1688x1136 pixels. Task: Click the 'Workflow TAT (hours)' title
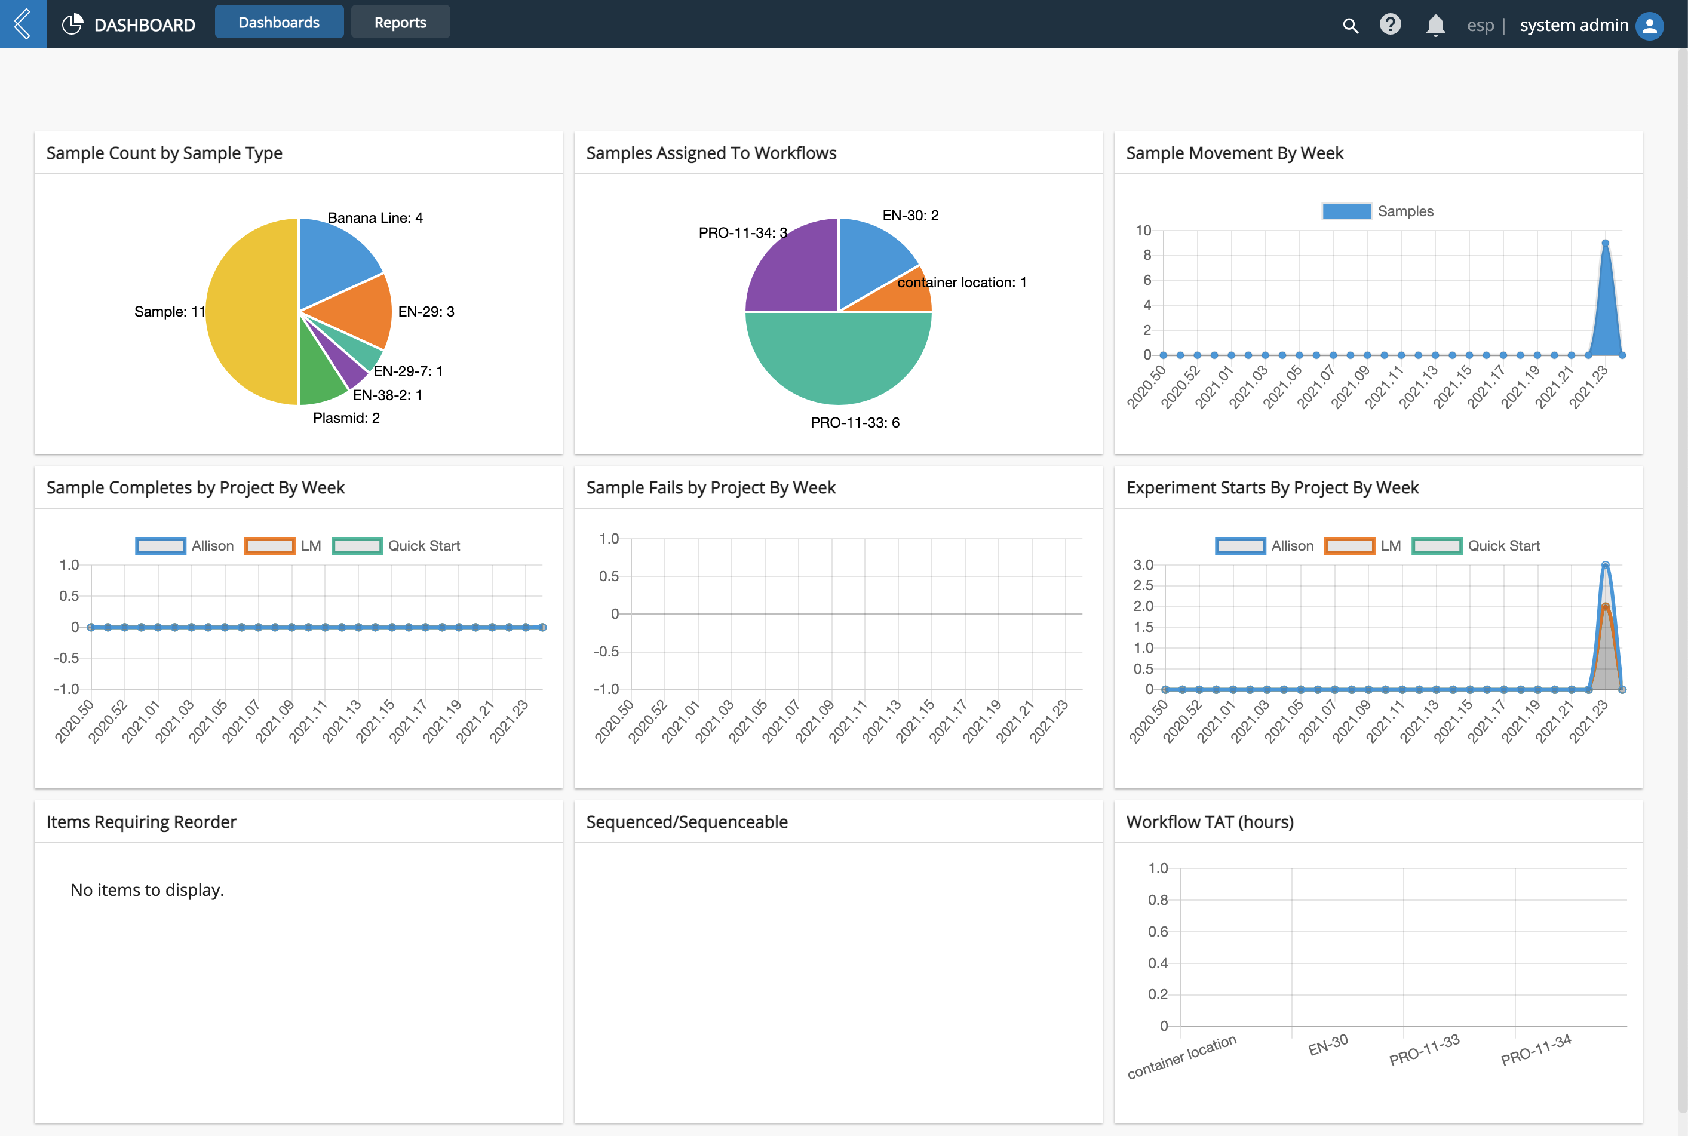coord(1210,822)
